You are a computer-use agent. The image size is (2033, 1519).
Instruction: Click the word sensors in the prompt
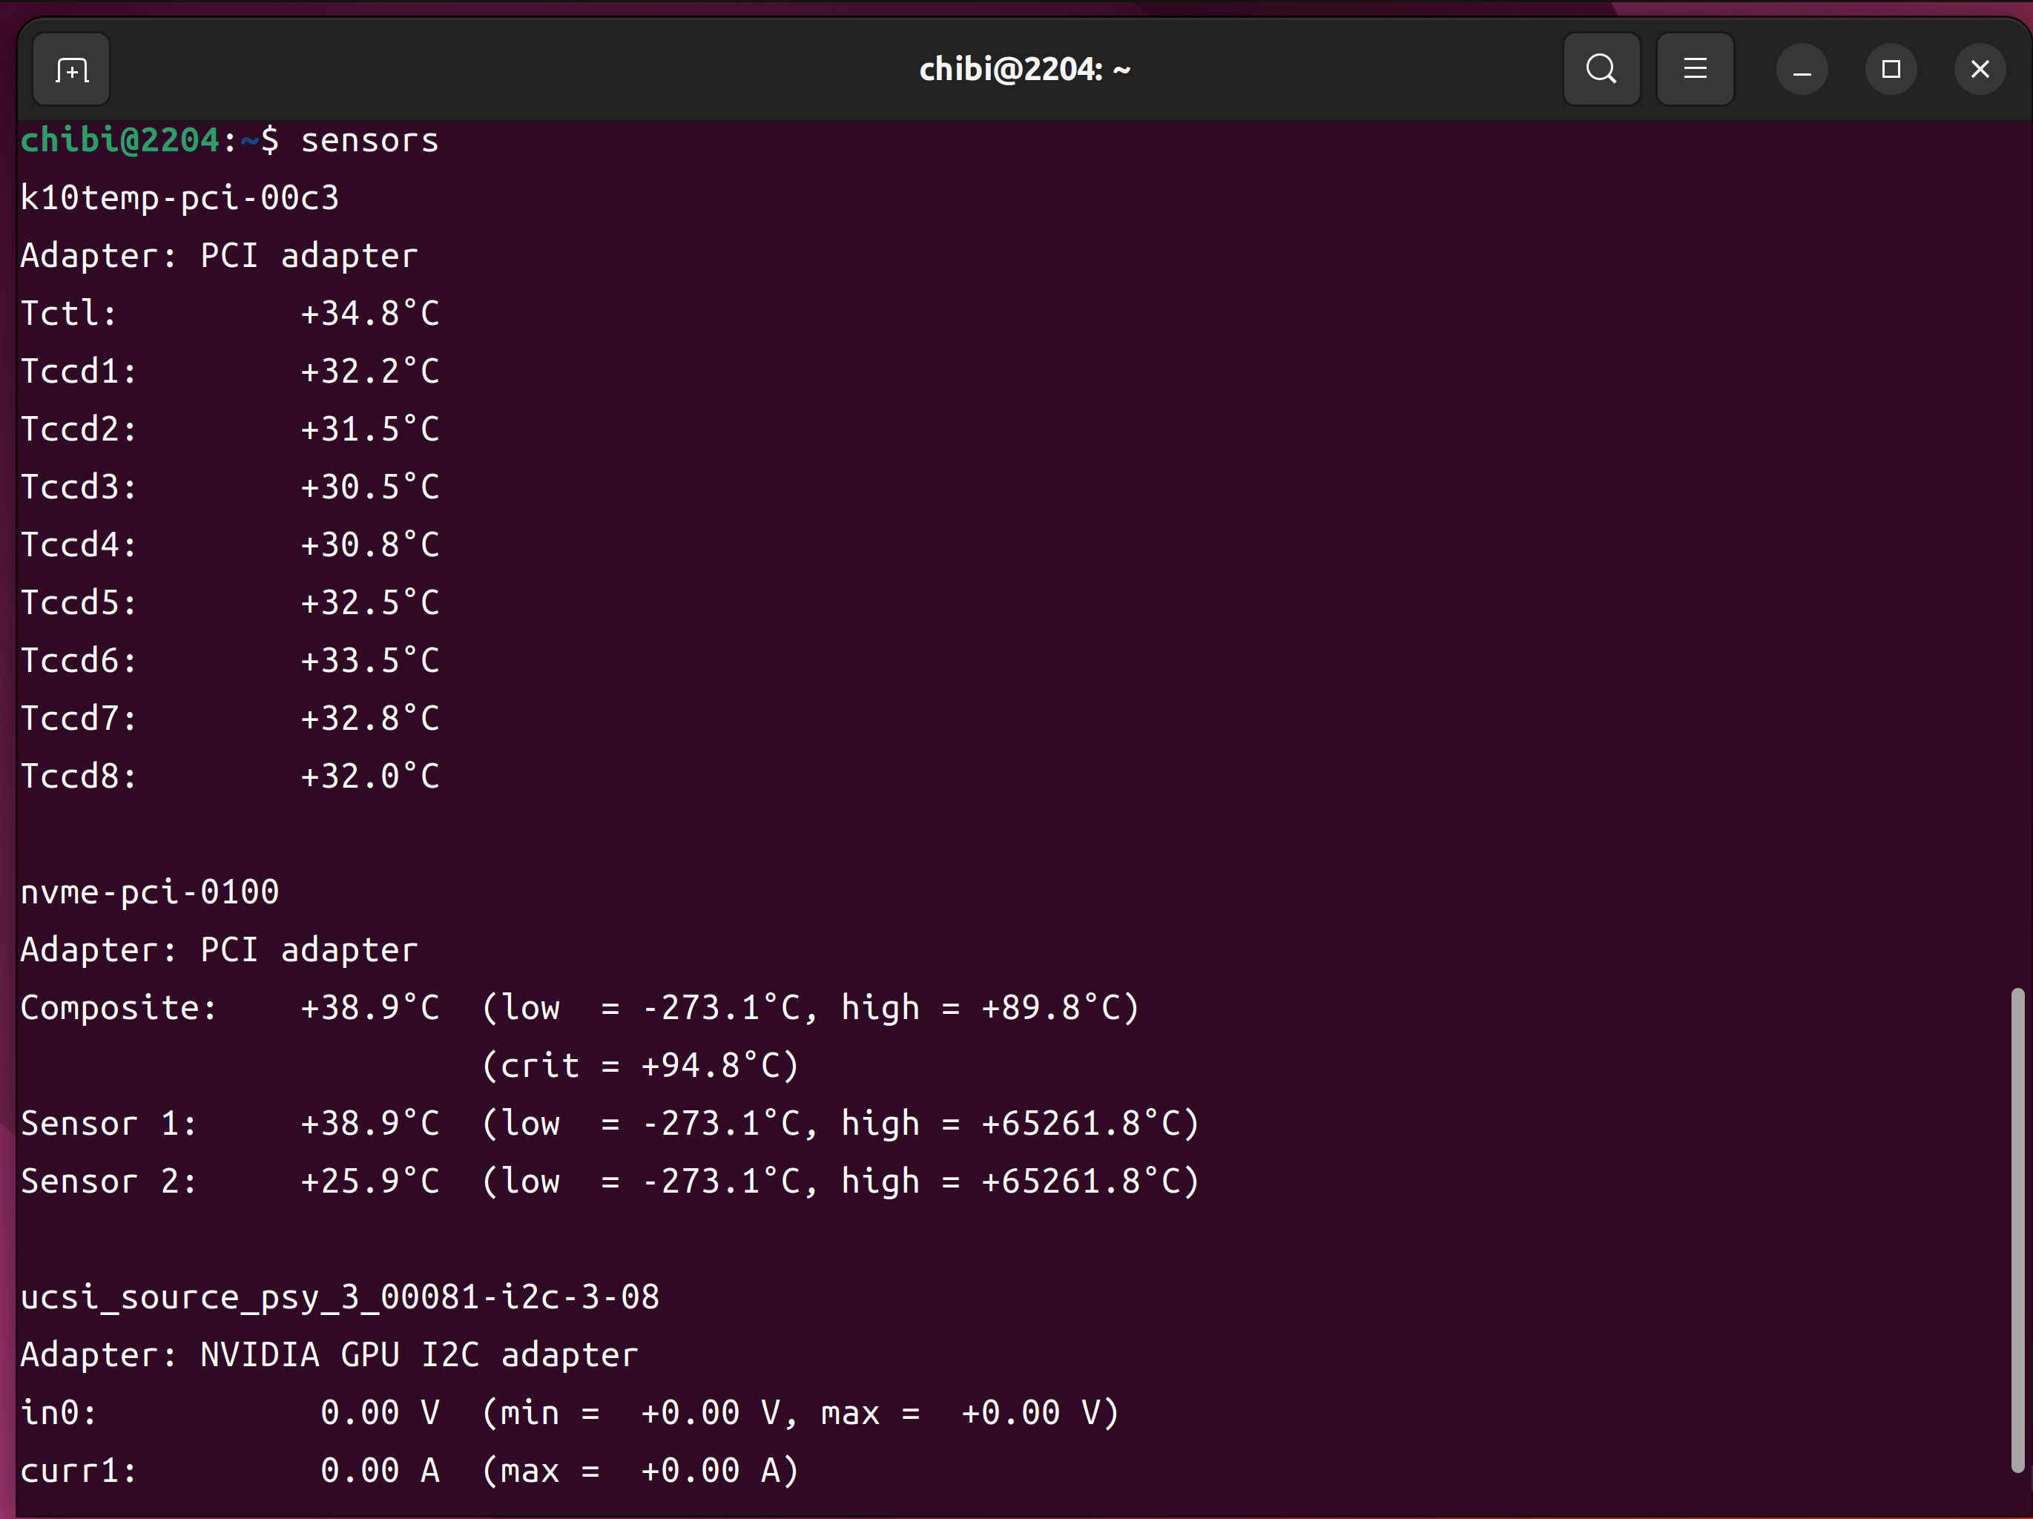369,141
